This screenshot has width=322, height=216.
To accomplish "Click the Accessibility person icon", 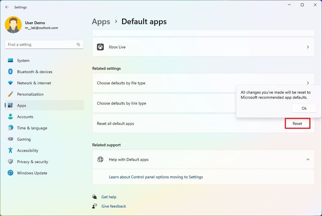I will point(10,150).
